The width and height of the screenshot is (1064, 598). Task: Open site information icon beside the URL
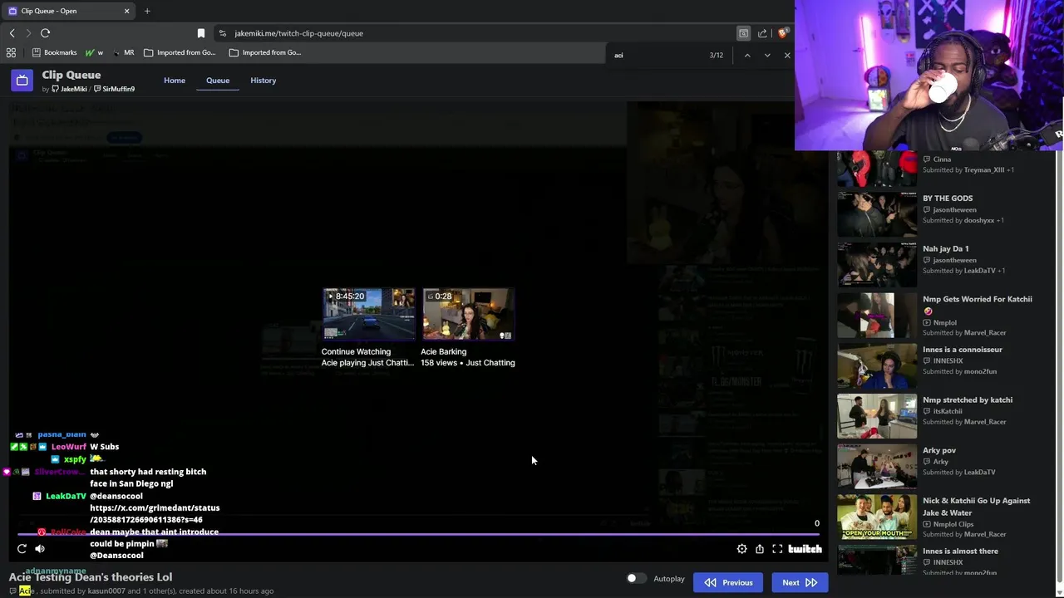click(222, 33)
